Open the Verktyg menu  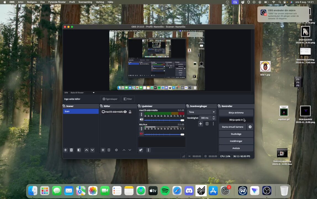pyautogui.click(x=100, y=2)
